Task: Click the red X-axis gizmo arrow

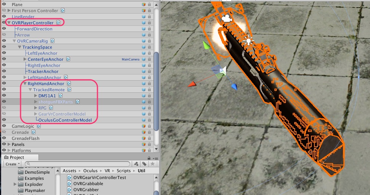Action: coord(193,84)
